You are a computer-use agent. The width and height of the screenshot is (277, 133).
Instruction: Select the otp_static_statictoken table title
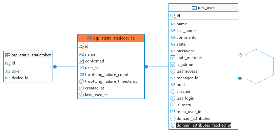click(x=32, y=55)
